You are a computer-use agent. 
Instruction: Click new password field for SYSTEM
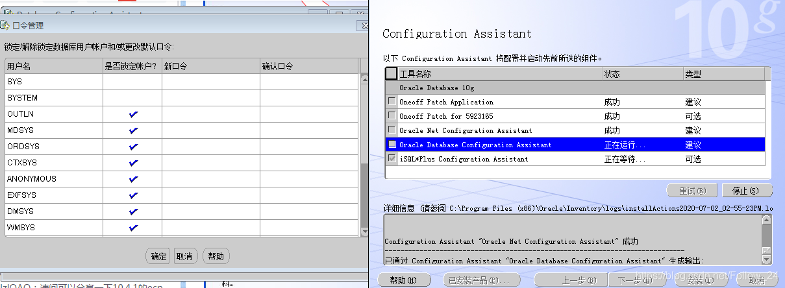pos(211,98)
